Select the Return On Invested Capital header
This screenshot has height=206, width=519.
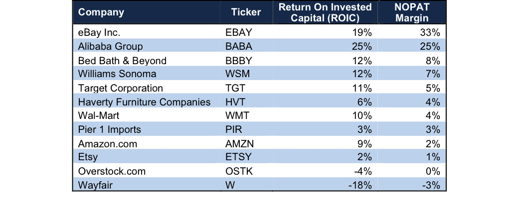325,12
